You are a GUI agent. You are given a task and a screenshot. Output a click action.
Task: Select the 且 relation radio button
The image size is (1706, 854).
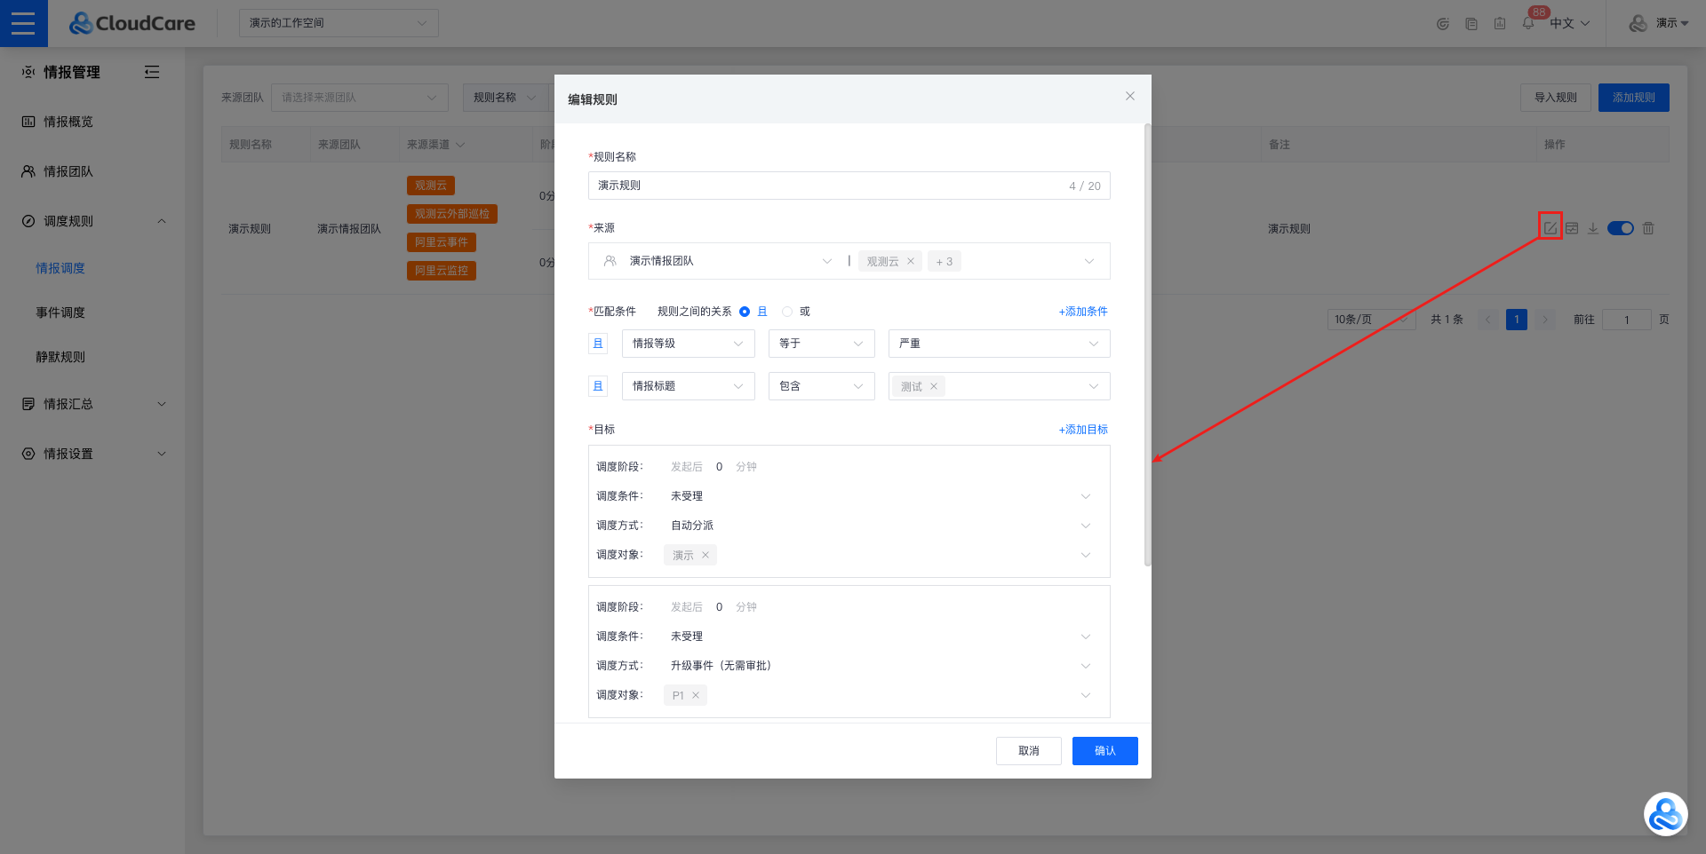pyautogui.click(x=745, y=312)
